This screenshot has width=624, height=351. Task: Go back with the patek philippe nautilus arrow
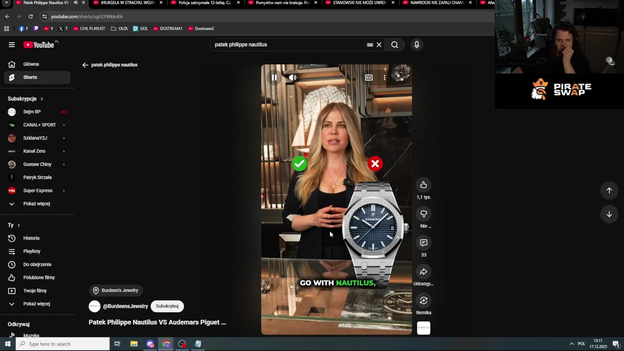tap(85, 65)
